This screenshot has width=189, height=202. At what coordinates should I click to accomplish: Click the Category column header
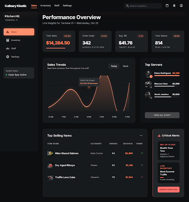click(x=96, y=144)
